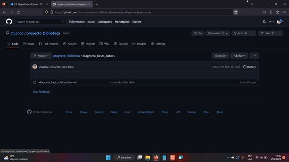289x162 pixels.
Task: Bookmark this page with star icon
Action: point(236,12)
